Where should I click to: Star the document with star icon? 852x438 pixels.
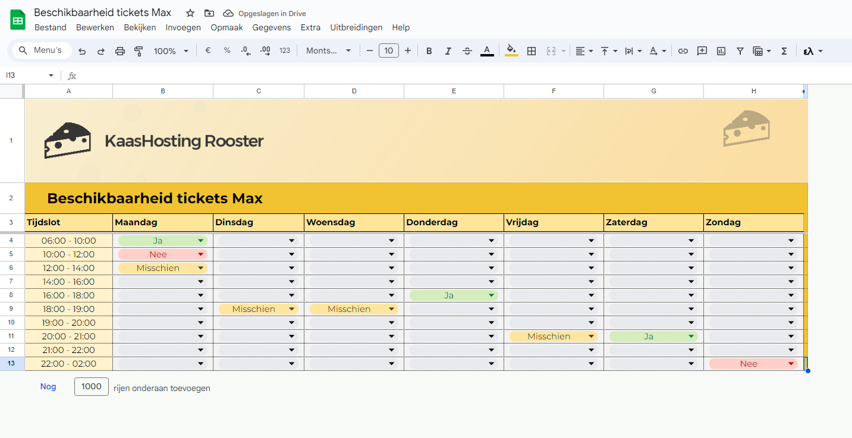pos(190,13)
